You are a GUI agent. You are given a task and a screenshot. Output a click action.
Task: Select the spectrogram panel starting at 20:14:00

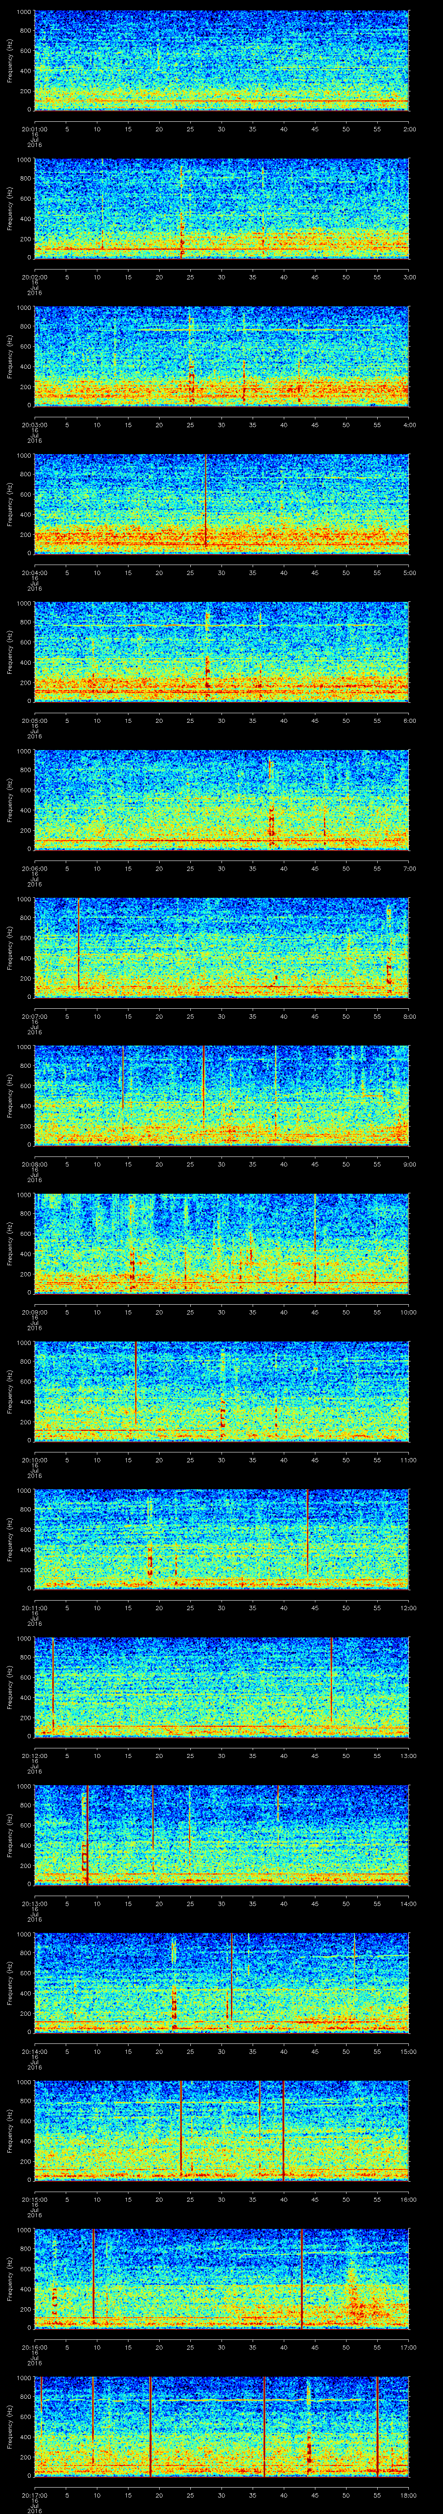pyautogui.click(x=222, y=1983)
